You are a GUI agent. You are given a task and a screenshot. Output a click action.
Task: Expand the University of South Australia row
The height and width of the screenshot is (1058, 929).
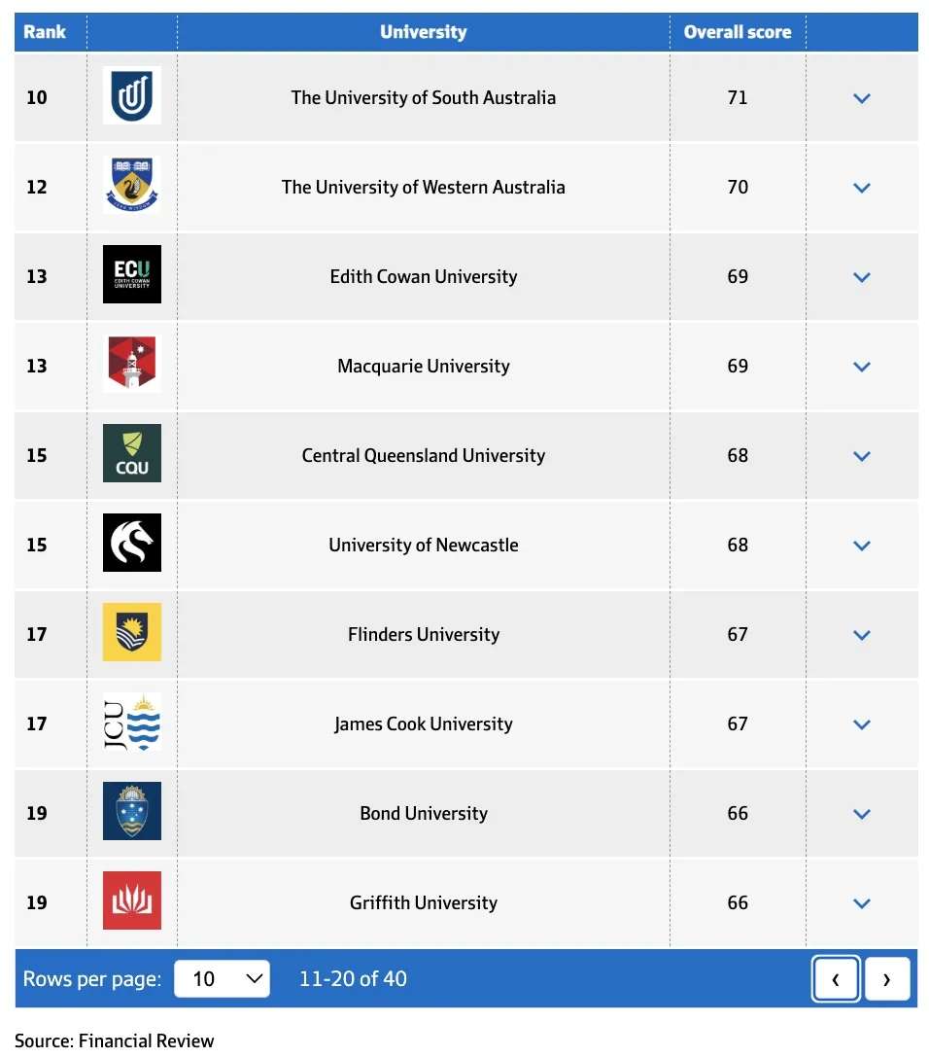(861, 98)
